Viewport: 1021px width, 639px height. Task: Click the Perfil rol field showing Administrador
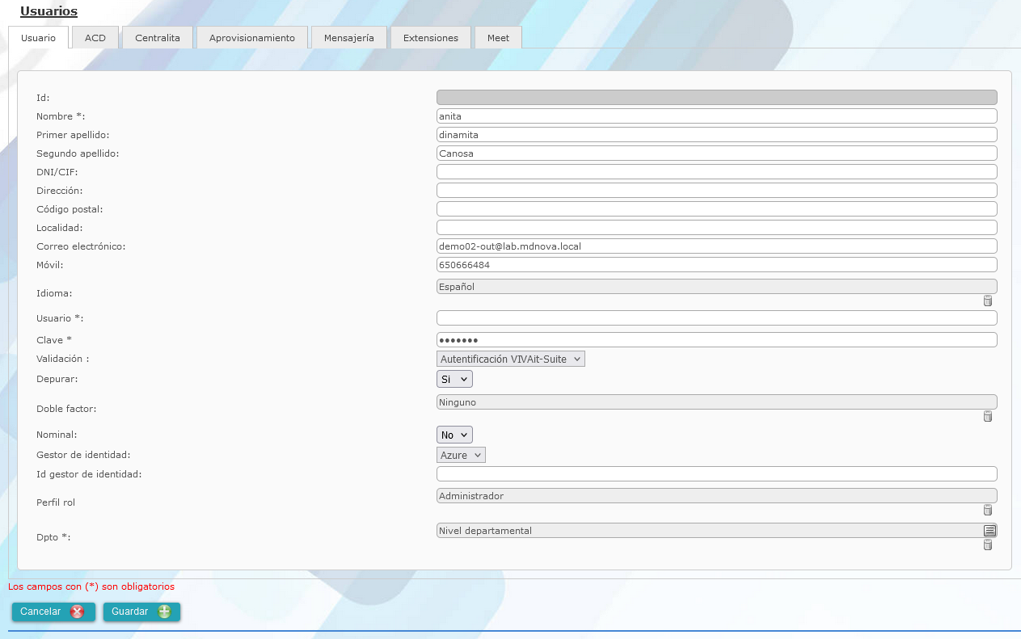click(x=716, y=496)
